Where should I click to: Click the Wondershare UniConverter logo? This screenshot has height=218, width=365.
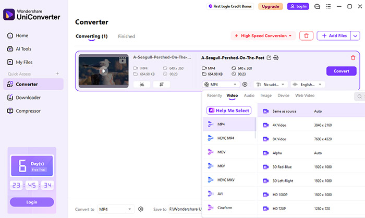[32, 15]
